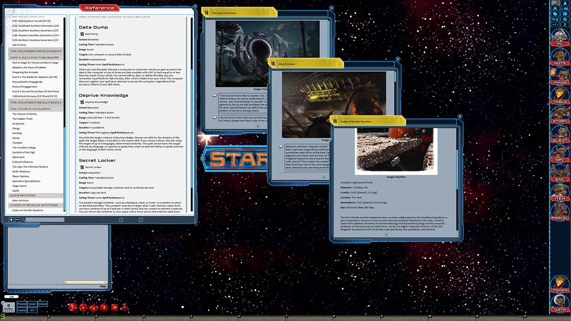Click the Data Dump spell link icon
Image resolution: width=571 pixels, height=321 pixels.
click(x=82, y=34)
